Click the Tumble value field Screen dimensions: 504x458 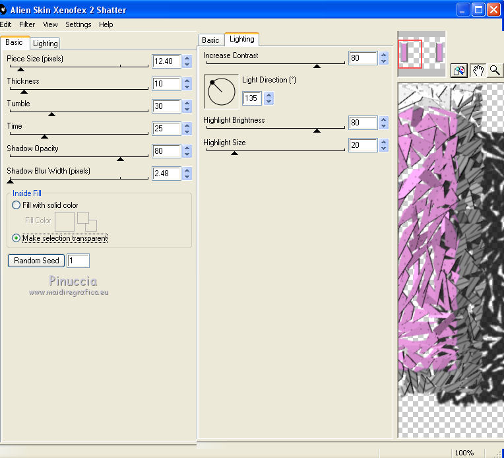[x=166, y=106]
